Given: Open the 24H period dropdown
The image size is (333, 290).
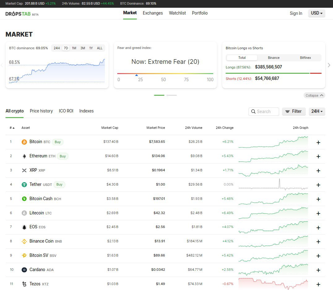Looking at the screenshot, I should pos(317,111).
